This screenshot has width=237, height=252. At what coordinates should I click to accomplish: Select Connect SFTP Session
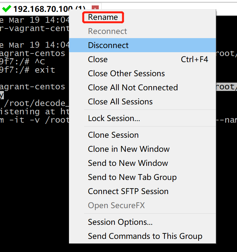coord(128,191)
